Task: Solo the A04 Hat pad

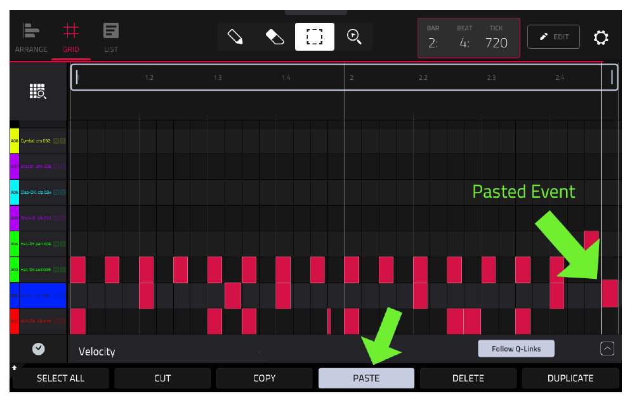Action: point(62,244)
